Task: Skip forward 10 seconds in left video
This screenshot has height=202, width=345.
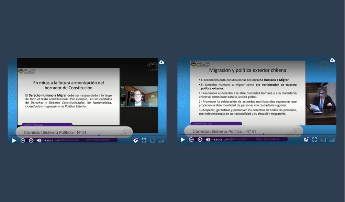Action: [31, 140]
